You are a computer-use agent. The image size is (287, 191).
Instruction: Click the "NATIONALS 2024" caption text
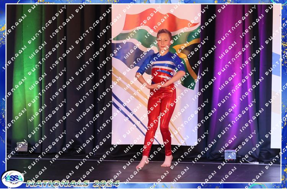(73, 183)
